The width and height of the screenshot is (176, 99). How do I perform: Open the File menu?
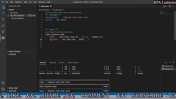(x=7, y=2)
